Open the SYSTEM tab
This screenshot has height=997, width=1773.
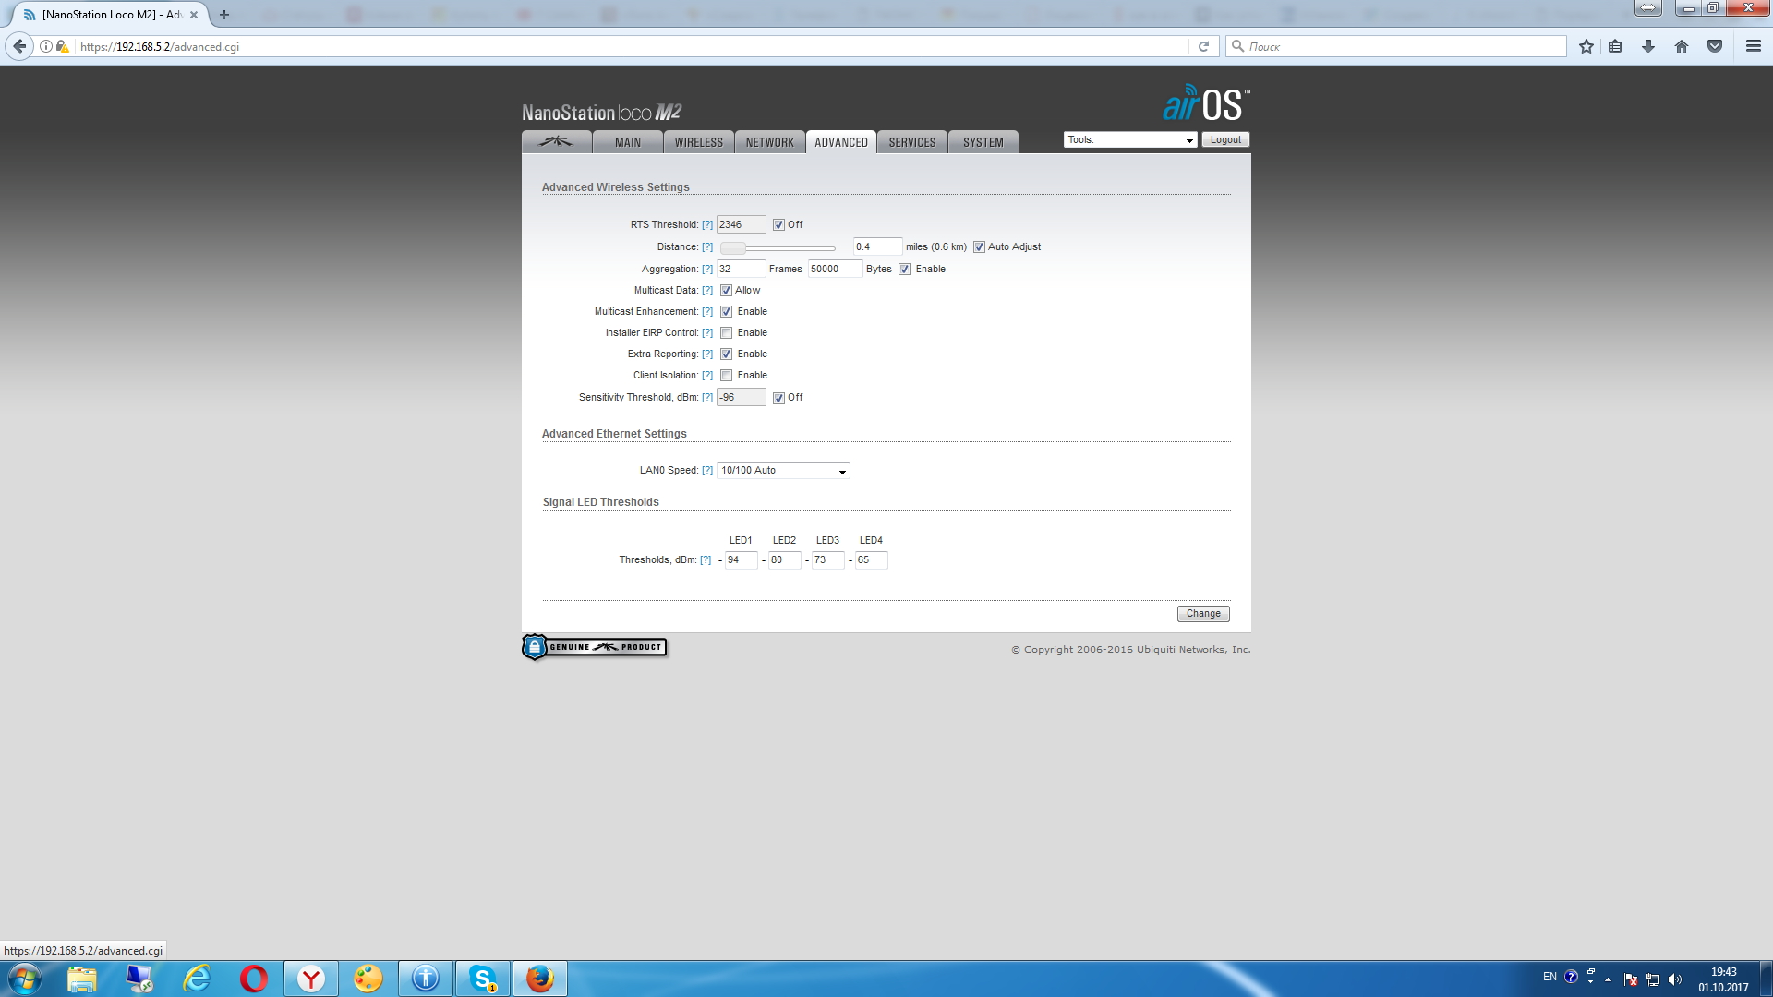[983, 142]
